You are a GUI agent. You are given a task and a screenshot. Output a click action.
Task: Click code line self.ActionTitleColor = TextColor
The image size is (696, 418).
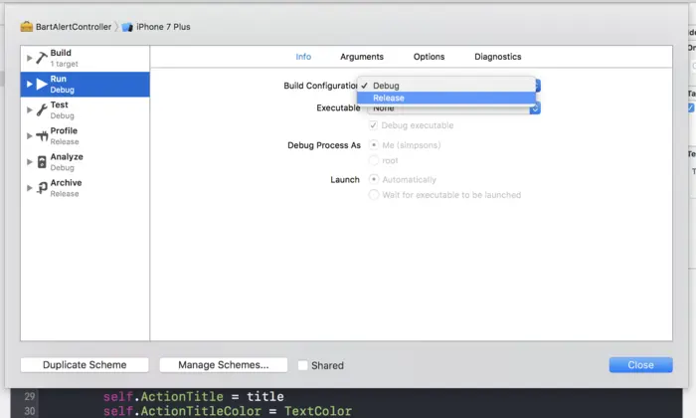[x=228, y=411]
